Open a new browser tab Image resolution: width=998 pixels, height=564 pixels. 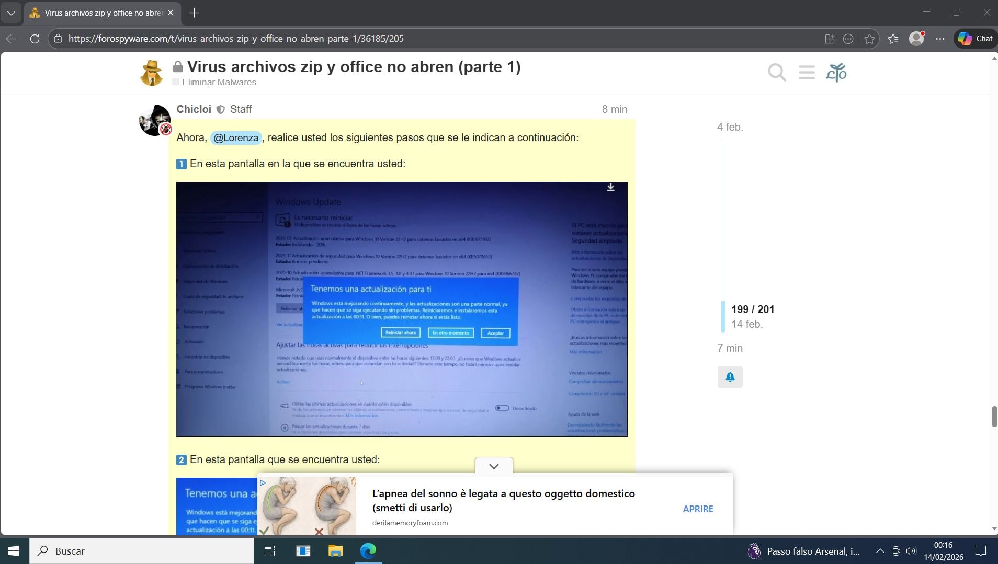click(x=194, y=13)
